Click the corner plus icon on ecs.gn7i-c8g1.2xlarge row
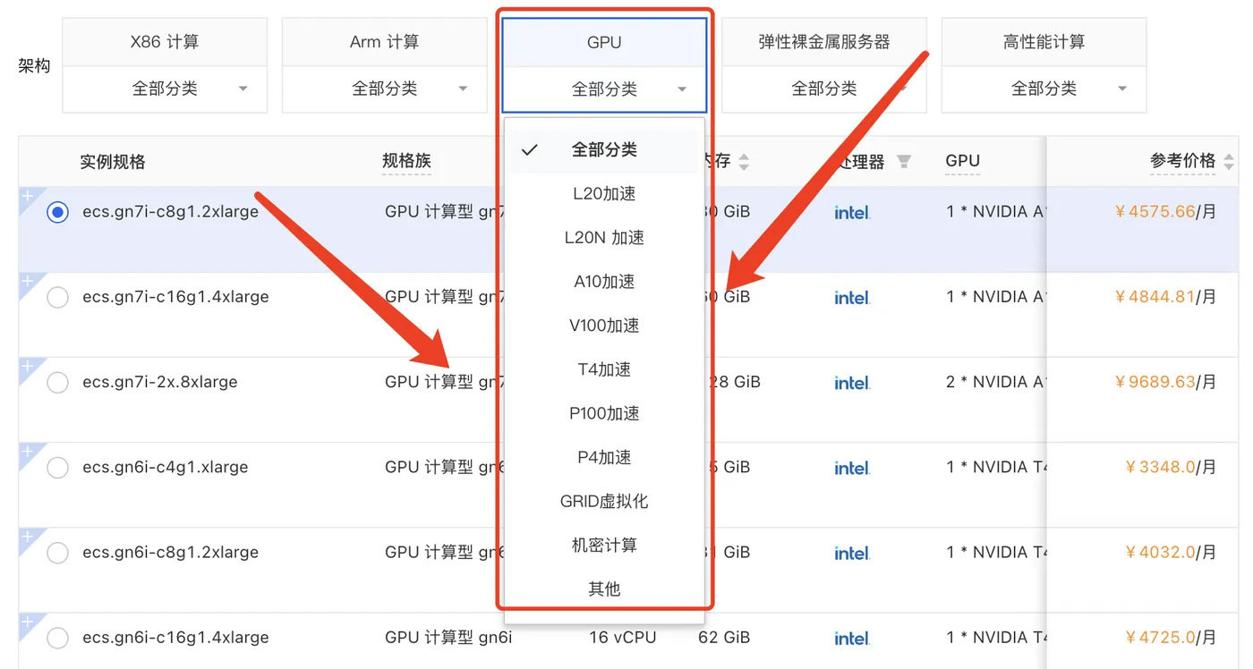The width and height of the screenshot is (1253, 669). tap(27, 195)
